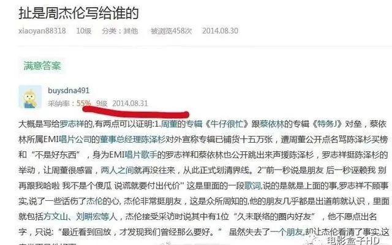Viewport: 392px width, 245px height.
Task: Click the 唱片歌手 hyperlink
Action: coord(141,155)
